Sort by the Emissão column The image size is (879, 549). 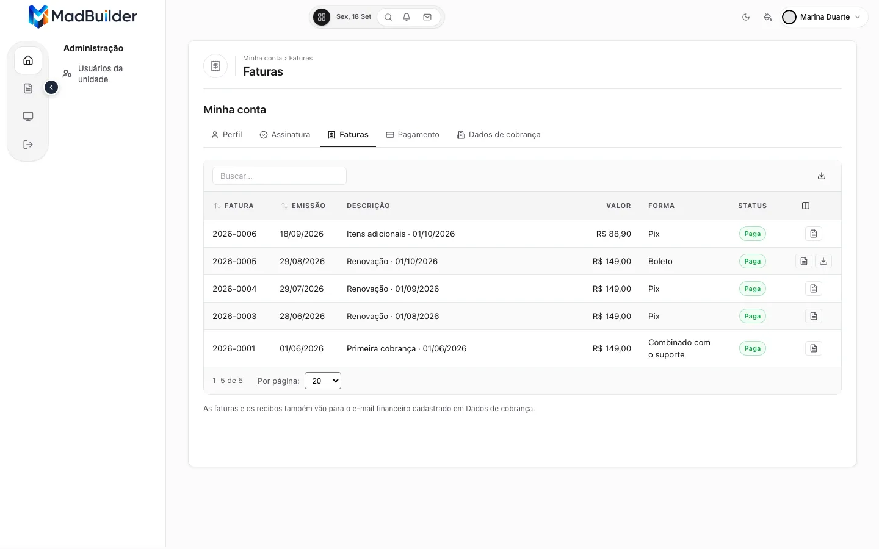(x=303, y=206)
